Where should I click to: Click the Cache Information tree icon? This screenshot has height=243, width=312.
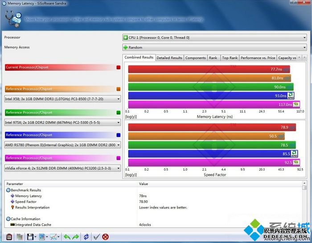[8, 219]
